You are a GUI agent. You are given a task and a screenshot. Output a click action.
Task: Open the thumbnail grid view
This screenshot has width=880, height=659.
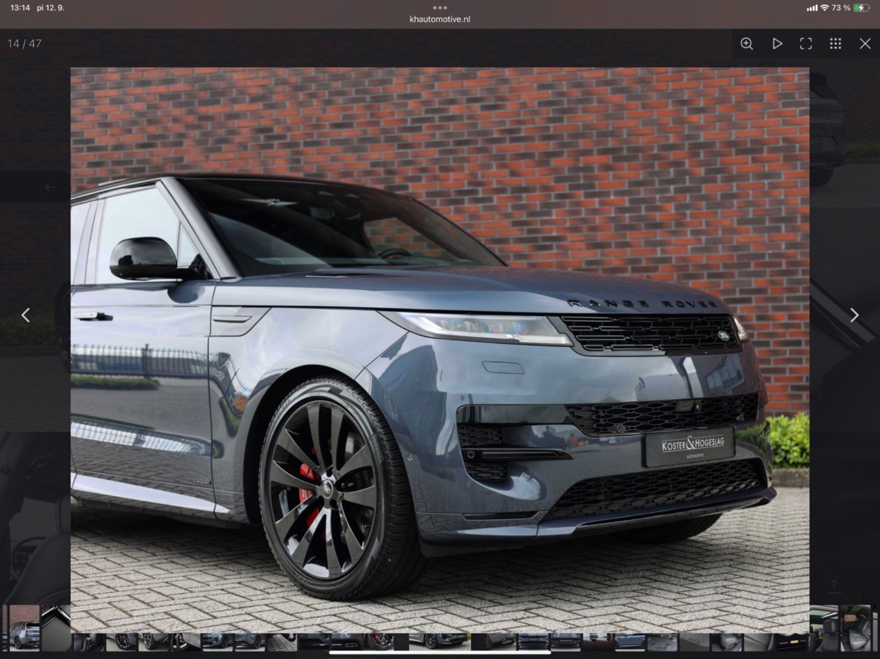pyautogui.click(x=835, y=43)
